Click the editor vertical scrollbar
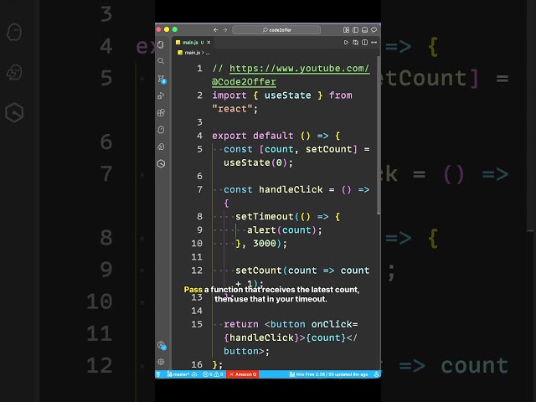This screenshot has width=536, height=402. click(x=379, y=135)
